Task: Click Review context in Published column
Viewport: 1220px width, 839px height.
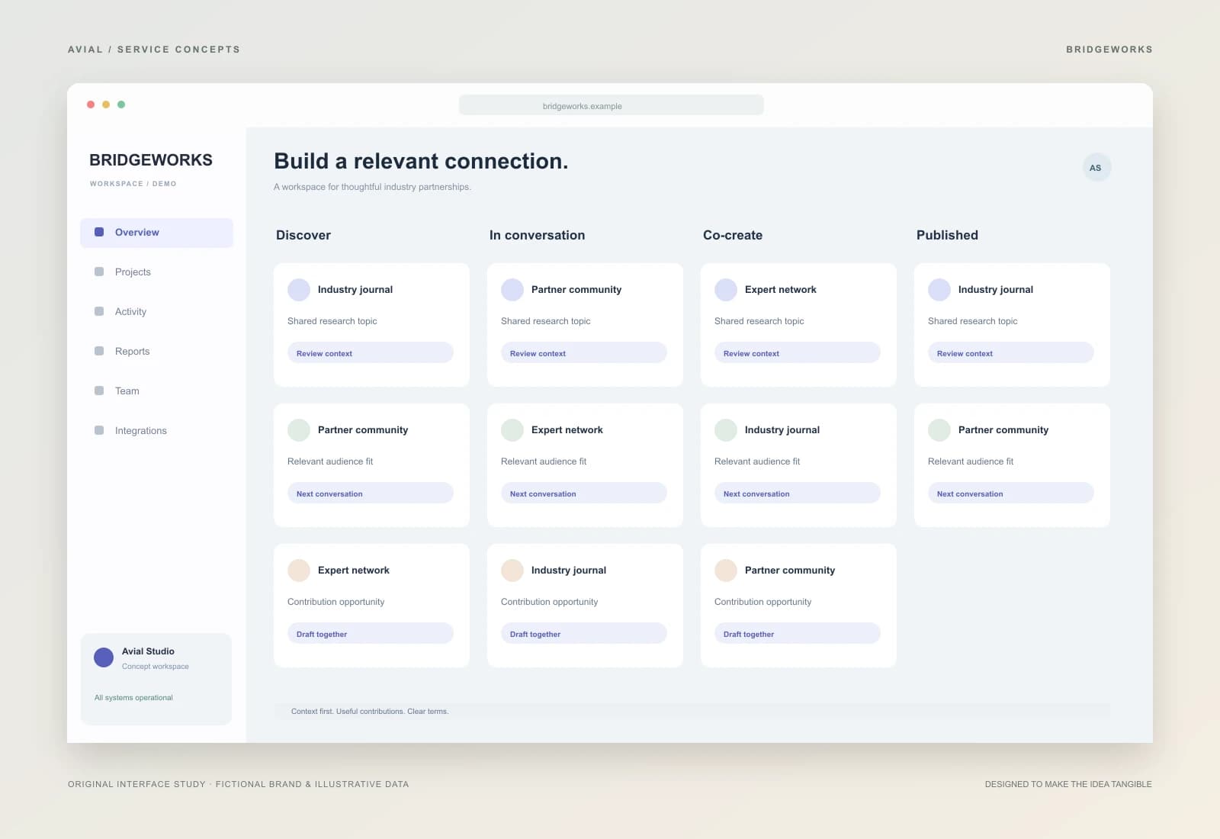Action: tap(1011, 353)
